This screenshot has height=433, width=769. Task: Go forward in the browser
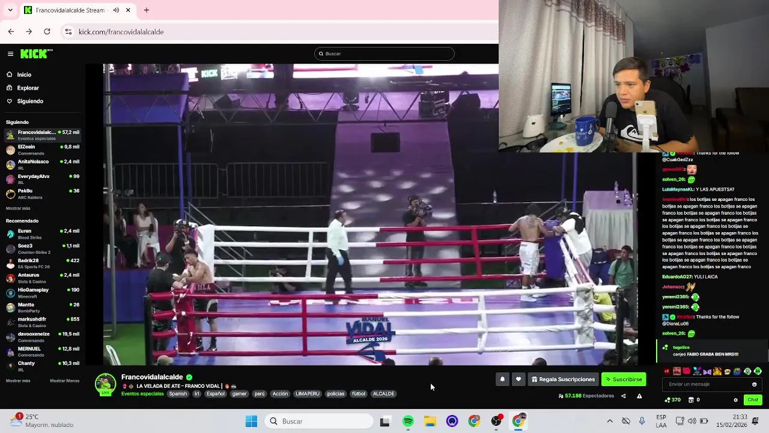pos(29,31)
